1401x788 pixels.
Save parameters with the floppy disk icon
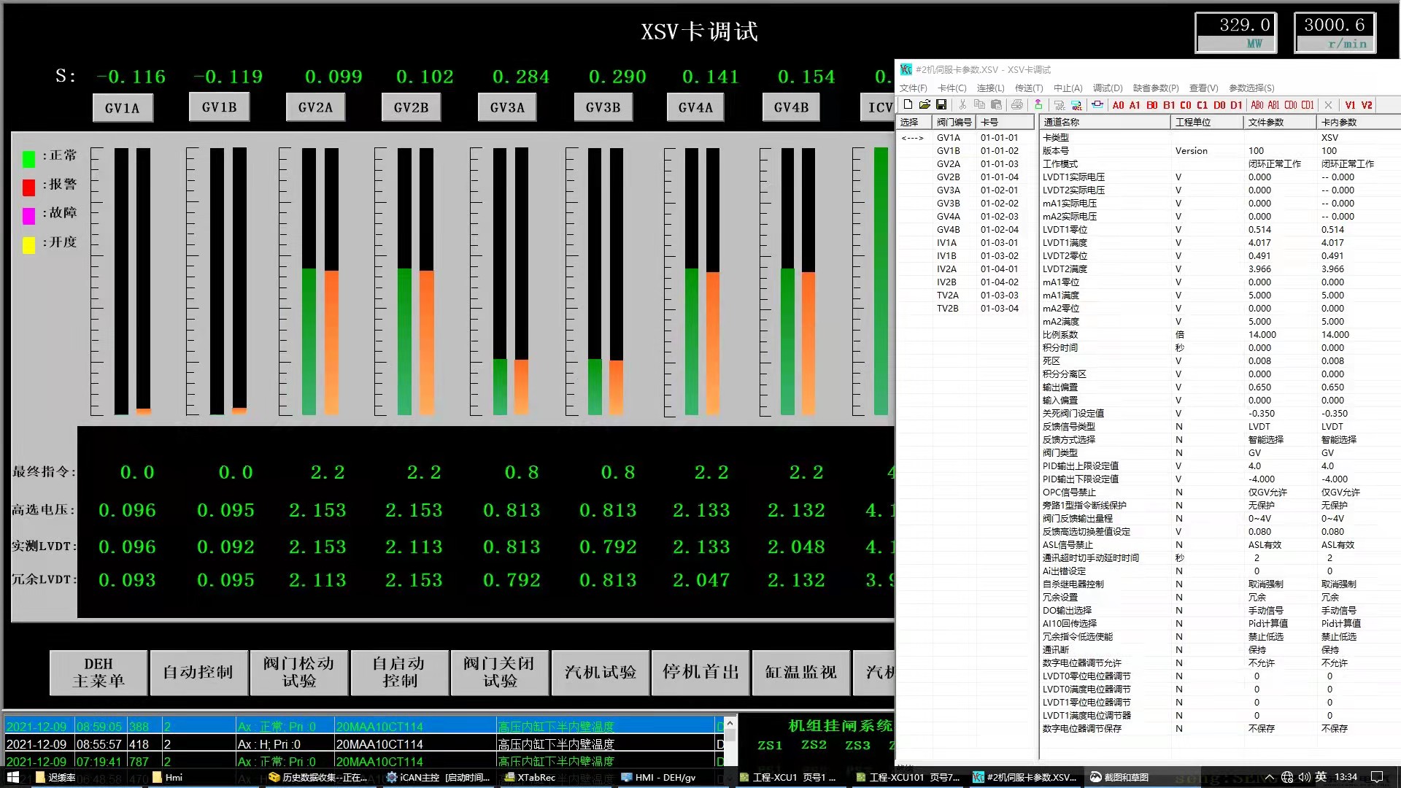coord(941,105)
